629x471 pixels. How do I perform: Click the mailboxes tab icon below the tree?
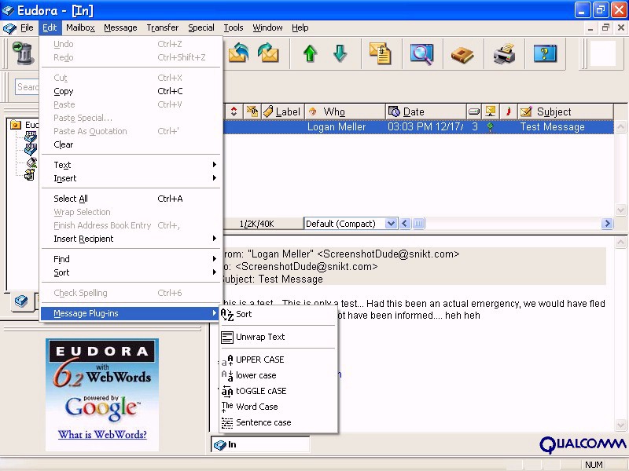tap(21, 301)
